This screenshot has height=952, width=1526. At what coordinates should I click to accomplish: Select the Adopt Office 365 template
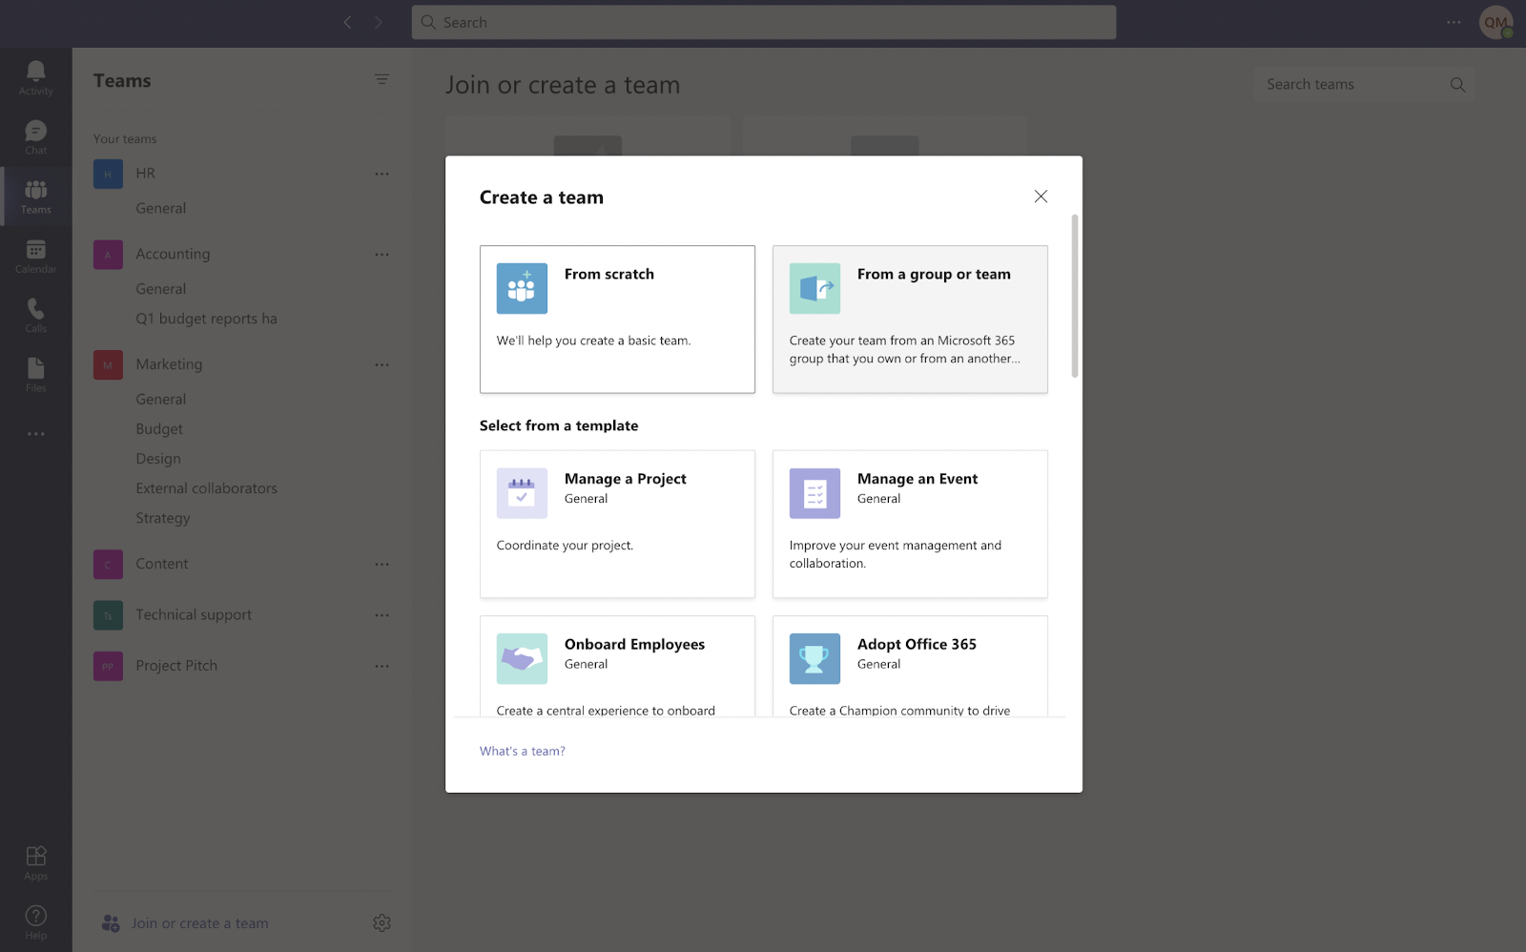coord(910,667)
